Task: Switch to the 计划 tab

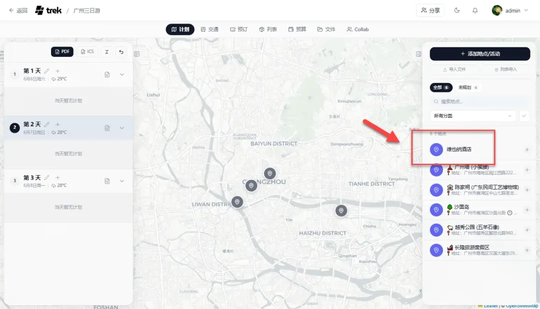Action: tap(180, 29)
